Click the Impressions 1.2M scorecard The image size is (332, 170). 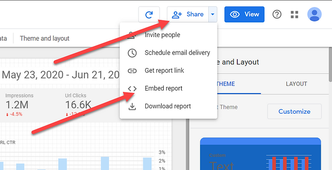tap(19, 105)
